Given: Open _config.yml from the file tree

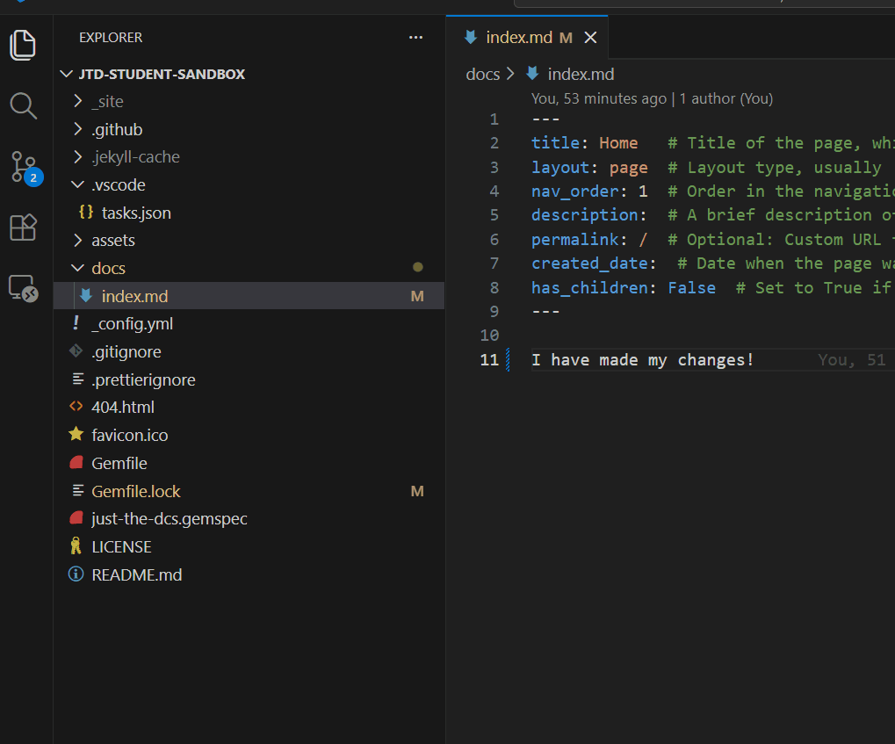Looking at the screenshot, I should (132, 324).
